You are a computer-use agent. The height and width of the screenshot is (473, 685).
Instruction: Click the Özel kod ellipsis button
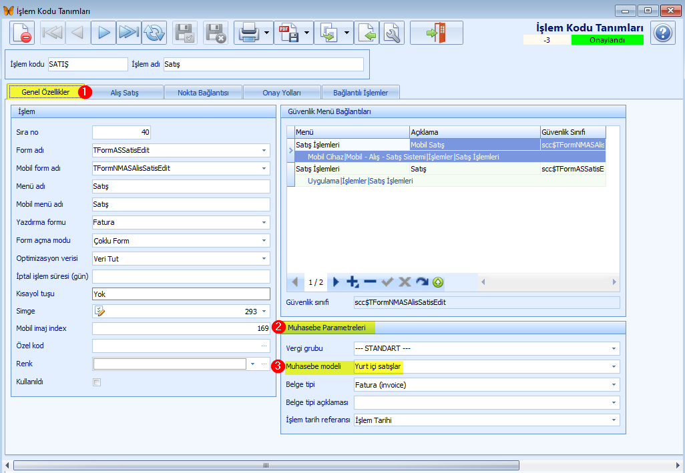[x=264, y=346]
